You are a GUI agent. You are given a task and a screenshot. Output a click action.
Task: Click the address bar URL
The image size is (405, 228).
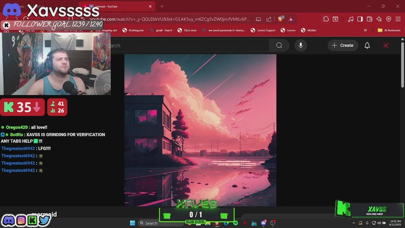coord(170,19)
